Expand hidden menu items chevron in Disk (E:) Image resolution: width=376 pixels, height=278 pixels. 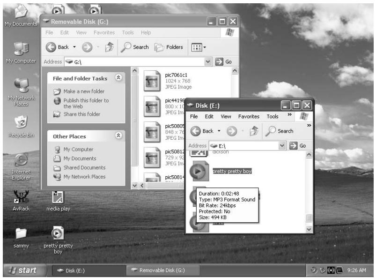289,114
